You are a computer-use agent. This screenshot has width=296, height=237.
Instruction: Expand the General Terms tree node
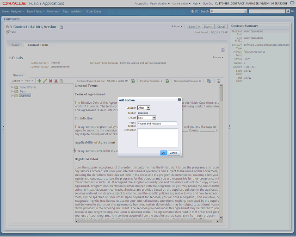(x=12, y=87)
